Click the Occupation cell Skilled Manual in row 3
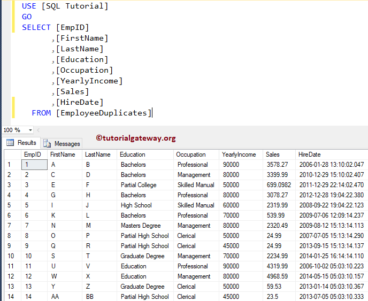Screen dimensions: 368x301 (196, 185)
